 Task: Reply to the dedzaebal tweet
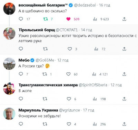pyautogui.click(x=21, y=19)
